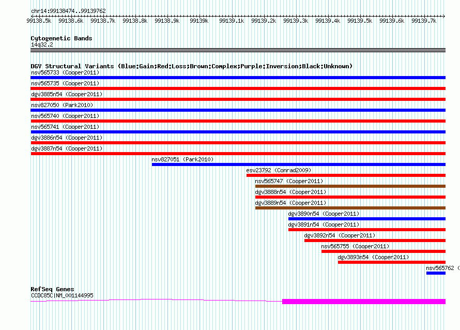The image size is (460, 330).
Task: Click the nsv565740 (Cooper2011) label text
Action: click(x=65, y=116)
